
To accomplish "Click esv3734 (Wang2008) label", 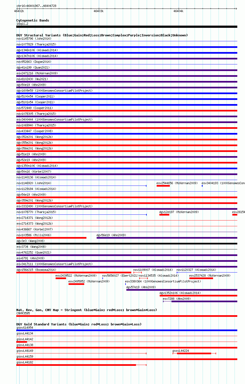I will coord(31,247).
